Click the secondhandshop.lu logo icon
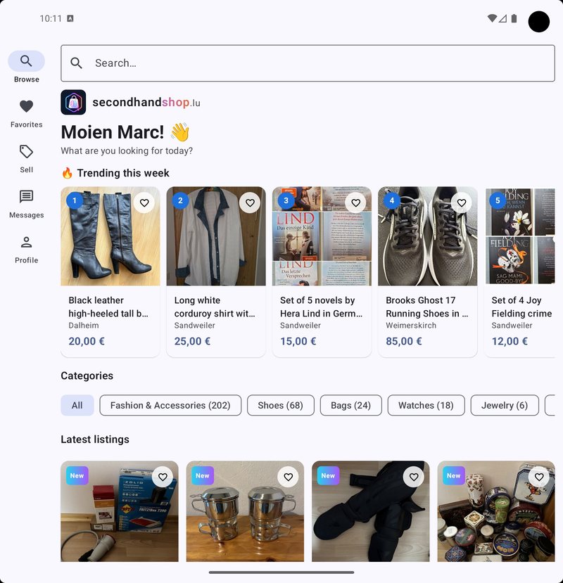 point(73,102)
